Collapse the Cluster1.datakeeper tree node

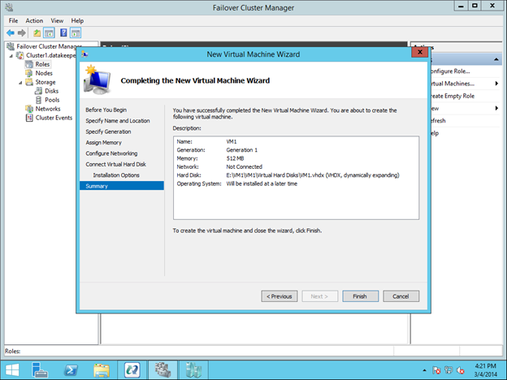(11, 55)
